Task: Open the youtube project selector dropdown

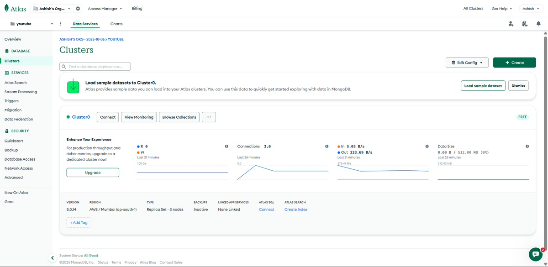Action: click(x=32, y=24)
